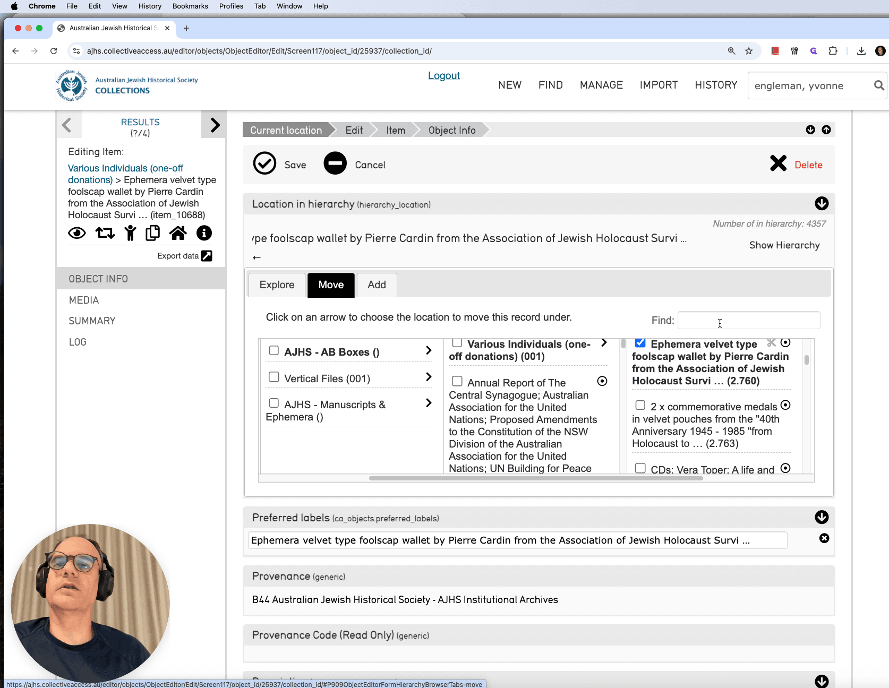Click the collapse-all down arrow in breadcrumb bar
Viewport: 889px width, 688px height.
click(810, 130)
